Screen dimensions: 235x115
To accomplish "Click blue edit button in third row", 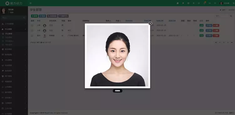I will click(209, 36).
